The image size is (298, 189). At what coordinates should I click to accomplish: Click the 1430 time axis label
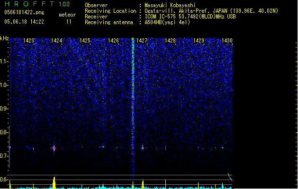[227, 41]
